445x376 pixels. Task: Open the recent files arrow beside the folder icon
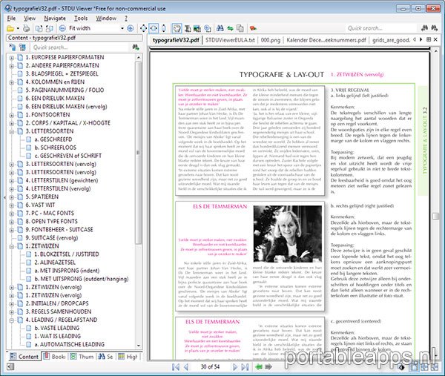pyautogui.click(x=18, y=28)
